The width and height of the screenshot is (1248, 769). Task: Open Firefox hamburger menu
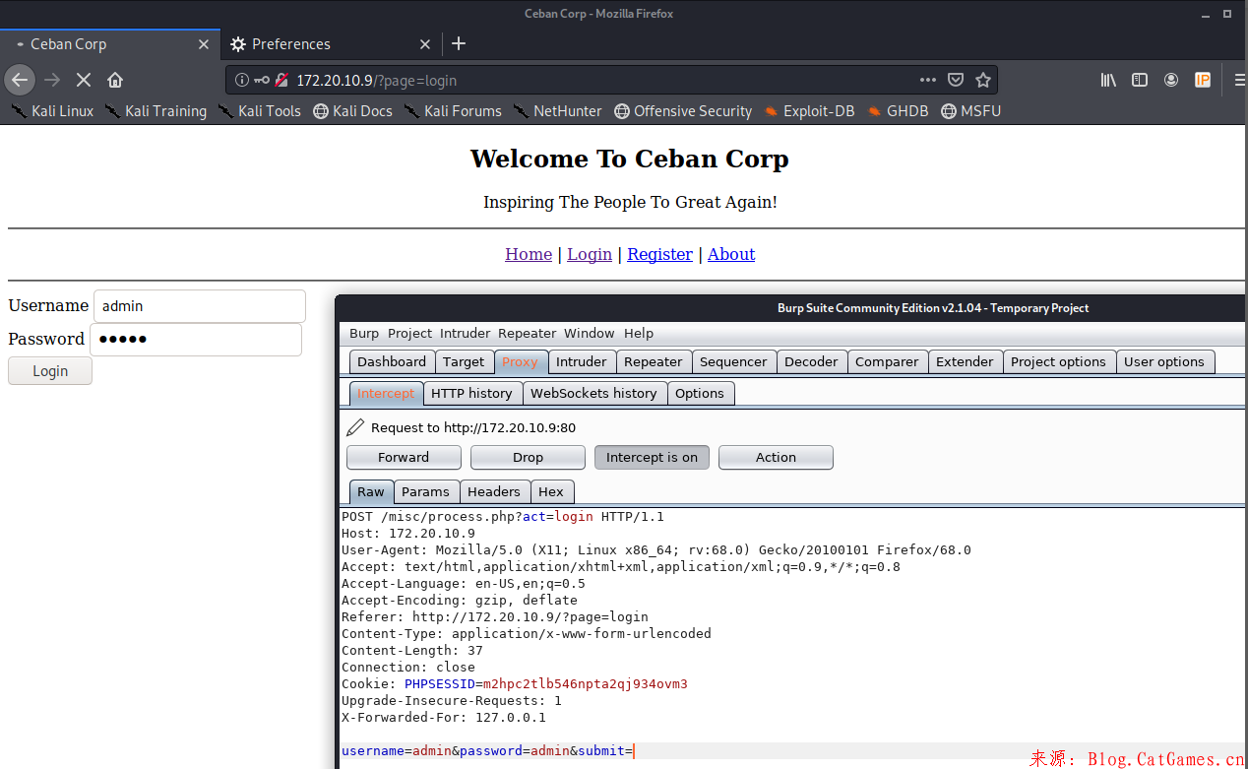click(1239, 80)
